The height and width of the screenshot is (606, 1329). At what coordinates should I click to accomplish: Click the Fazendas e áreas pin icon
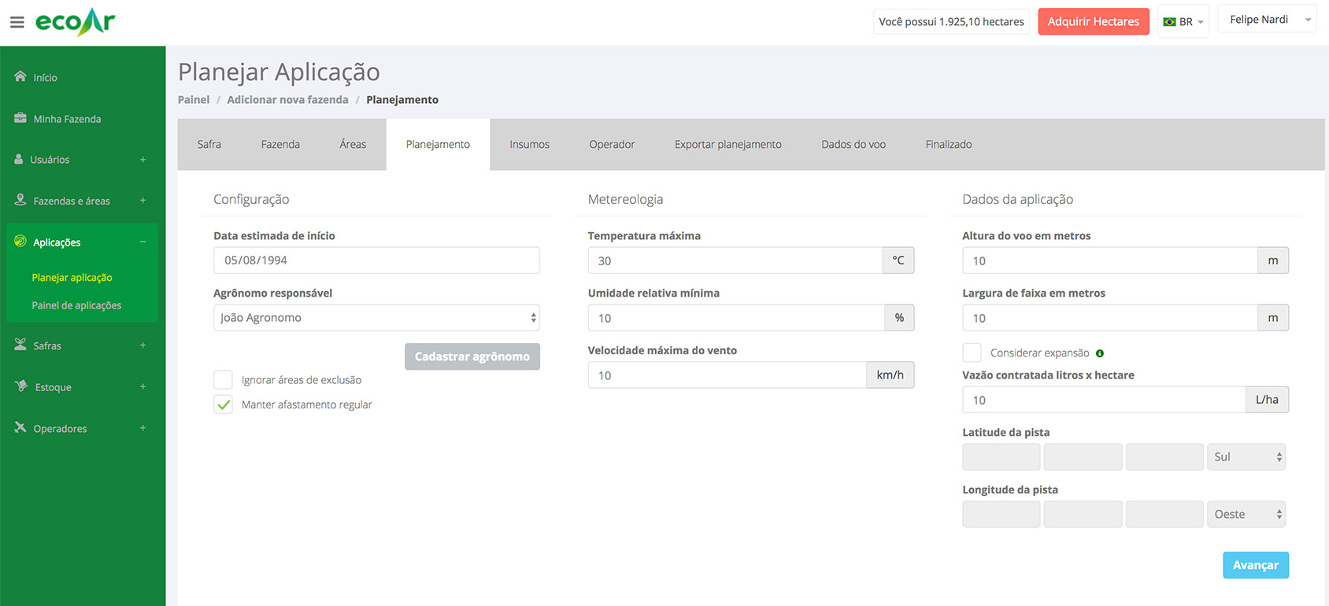[20, 200]
